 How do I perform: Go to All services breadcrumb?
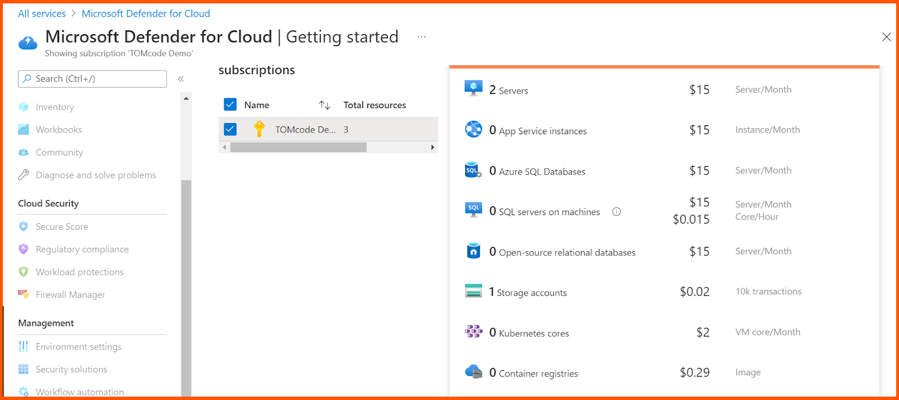pos(42,13)
